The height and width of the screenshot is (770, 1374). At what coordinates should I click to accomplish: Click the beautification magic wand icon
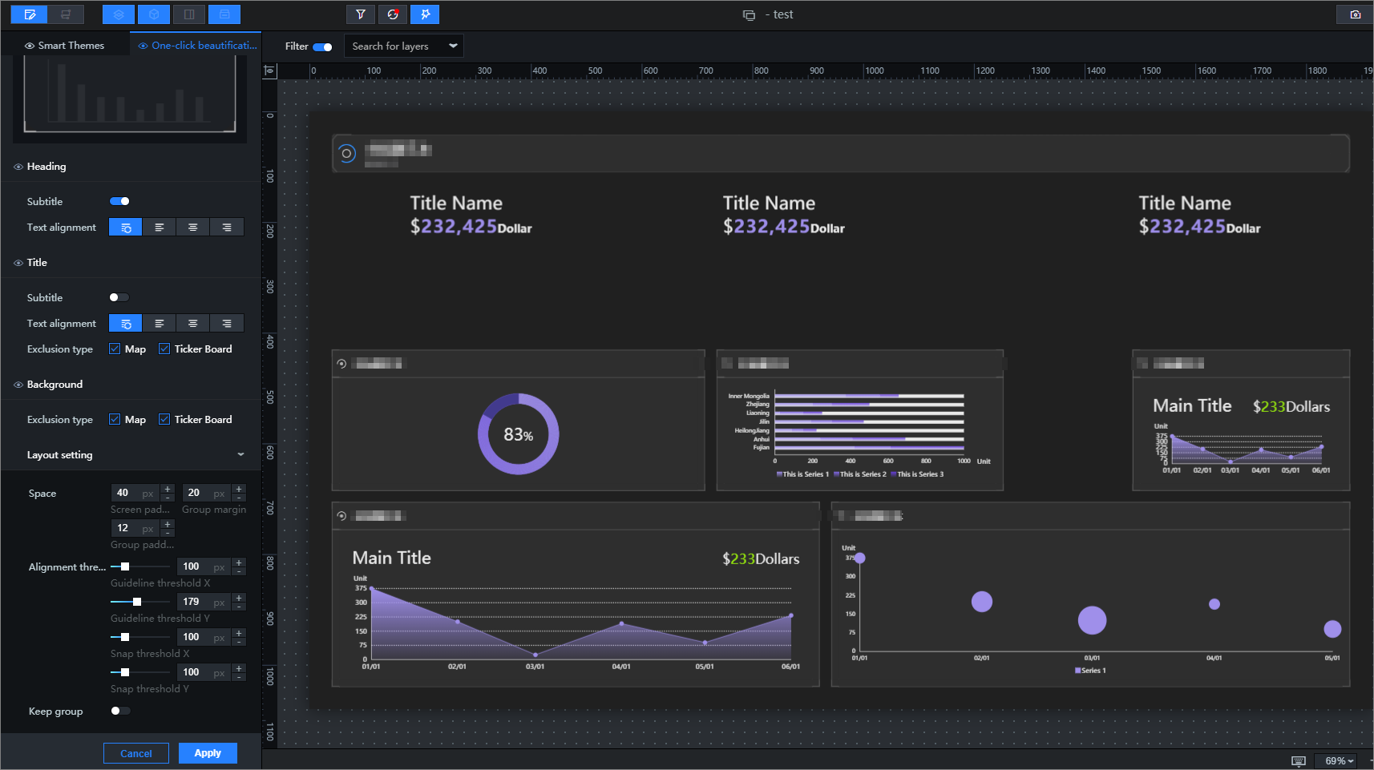tap(425, 14)
